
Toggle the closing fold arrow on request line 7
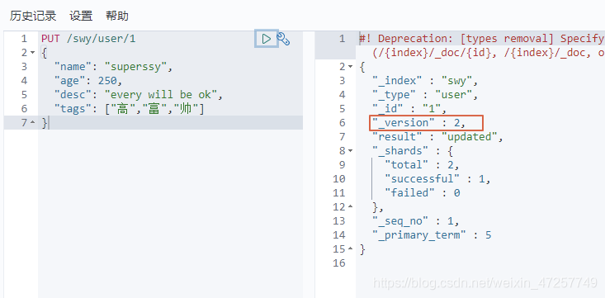[33, 123]
